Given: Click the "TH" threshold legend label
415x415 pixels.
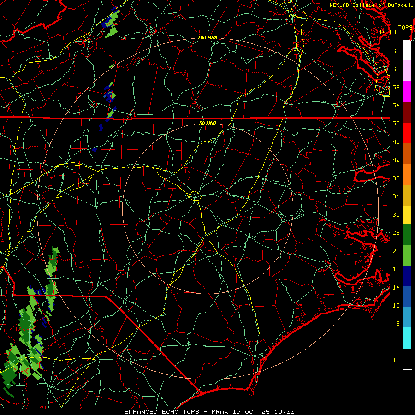Looking at the screenshot, I should pos(396,360).
